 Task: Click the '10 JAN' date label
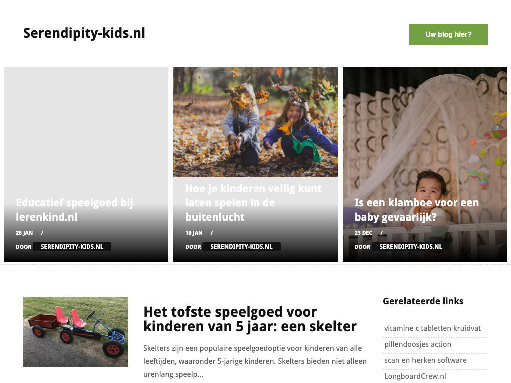(x=194, y=233)
